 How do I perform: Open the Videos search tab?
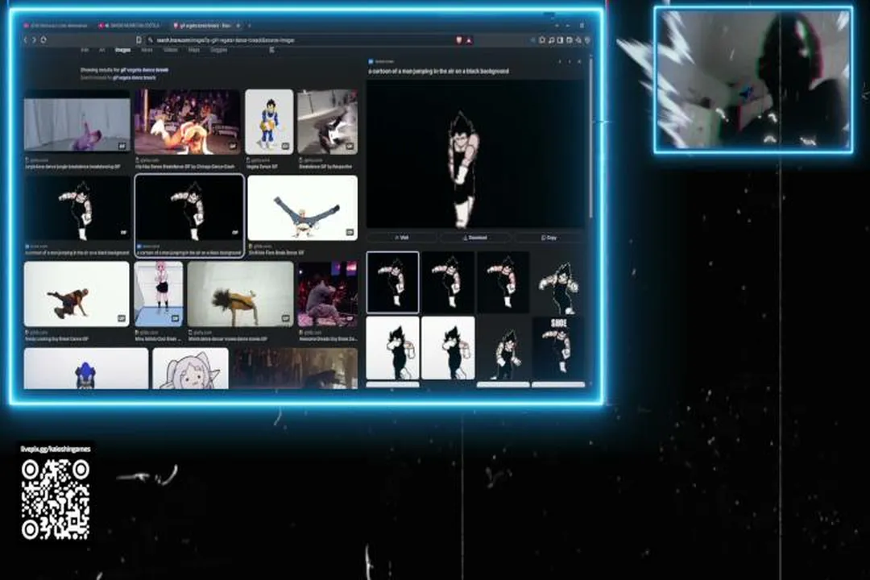click(170, 50)
